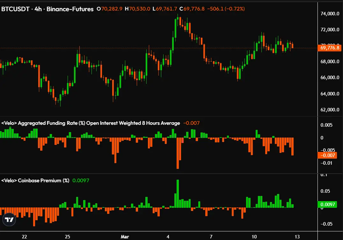Click the 62,000.0 price axis label
The image size is (343, 240).
(x=330, y=110)
